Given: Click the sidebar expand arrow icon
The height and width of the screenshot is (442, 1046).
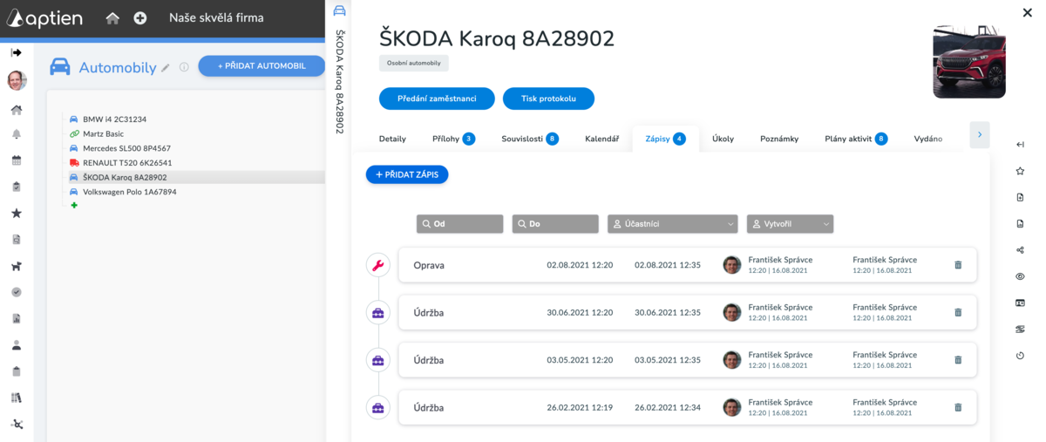Looking at the screenshot, I should [16, 52].
